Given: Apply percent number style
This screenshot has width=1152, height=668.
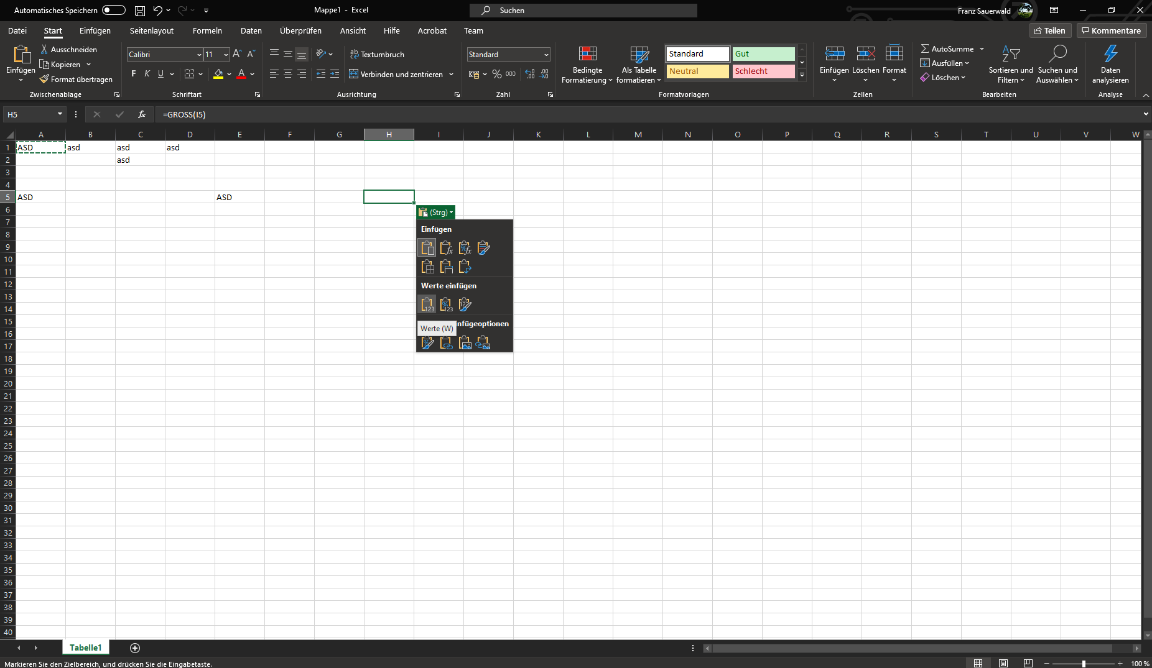Looking at the screenshot, I should click(497, 74).
